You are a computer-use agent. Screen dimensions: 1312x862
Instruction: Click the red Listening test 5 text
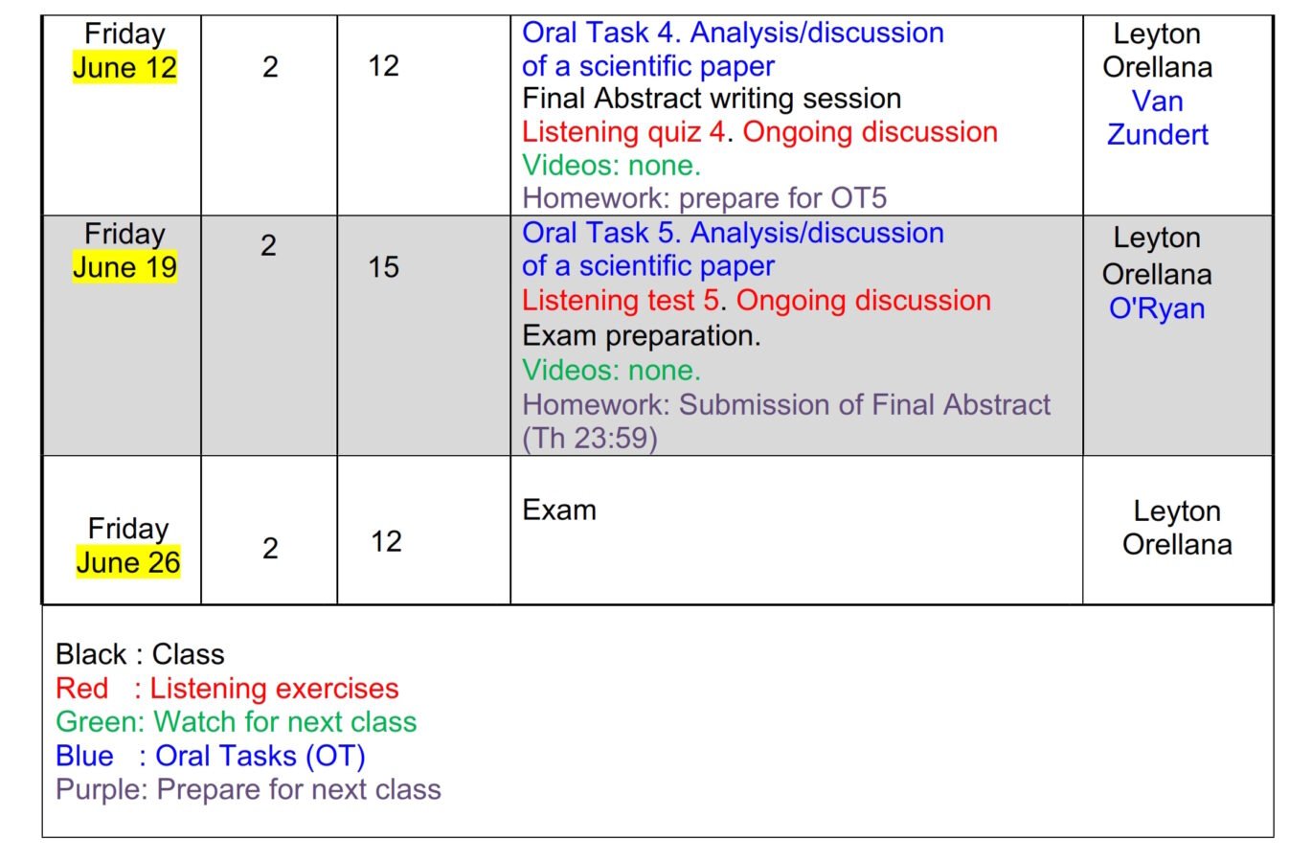click(621, 301)
